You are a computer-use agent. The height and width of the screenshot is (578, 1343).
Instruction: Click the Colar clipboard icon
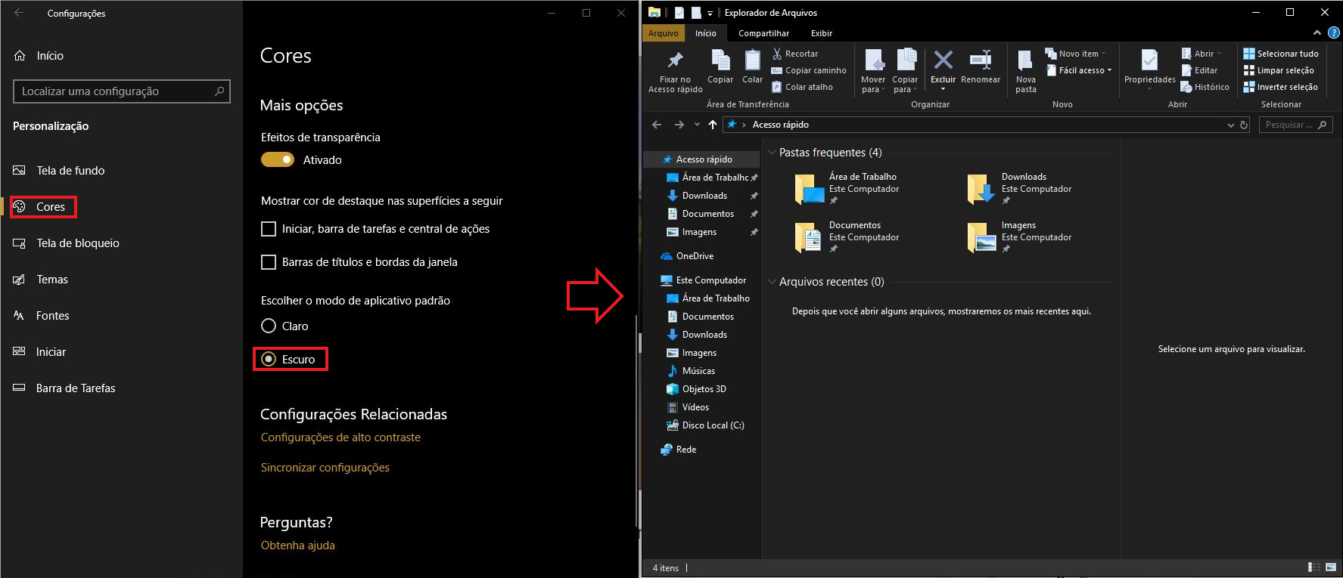pyautogui.click(x=752, y=60)
